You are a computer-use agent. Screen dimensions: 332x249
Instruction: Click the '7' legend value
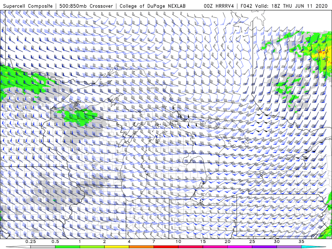click(x=154, y=242)
